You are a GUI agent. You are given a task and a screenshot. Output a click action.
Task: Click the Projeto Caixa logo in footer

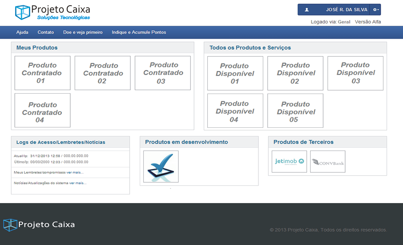pyautogui.click(x=39, y=225)
